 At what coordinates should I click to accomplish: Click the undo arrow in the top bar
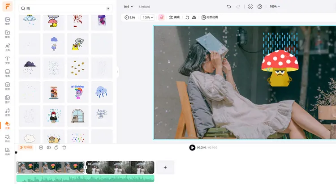229,7
